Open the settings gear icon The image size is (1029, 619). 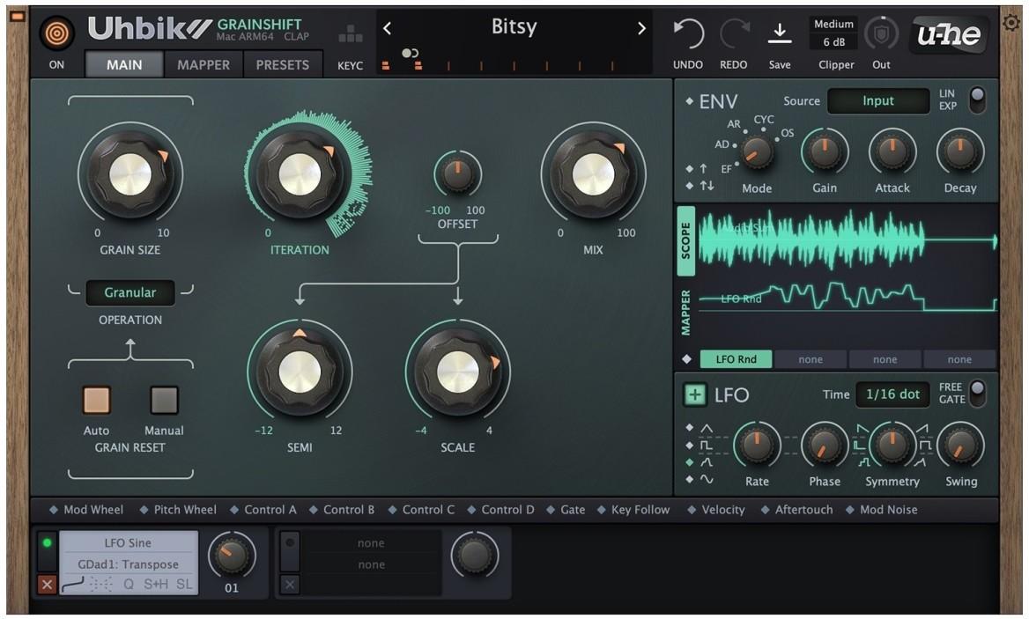pos(1011,23)
